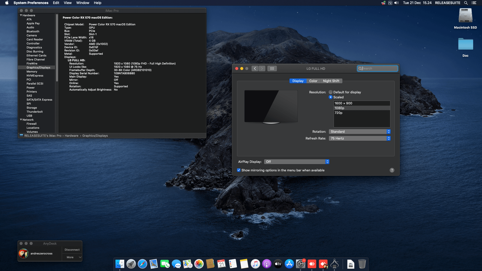The width and height of the screenshot is (482, 271).
Task: Open Spotlight search in menu bar
Action: [x=466, y=3]
